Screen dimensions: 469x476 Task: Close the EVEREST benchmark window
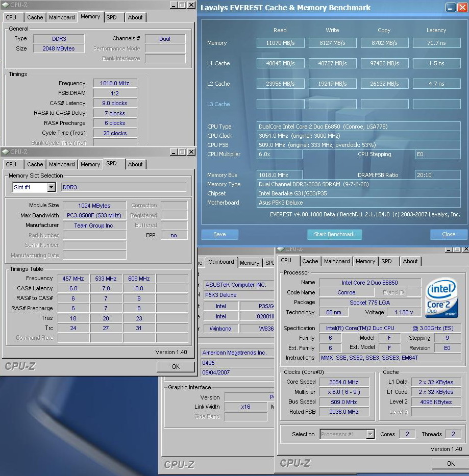[462, 7]
